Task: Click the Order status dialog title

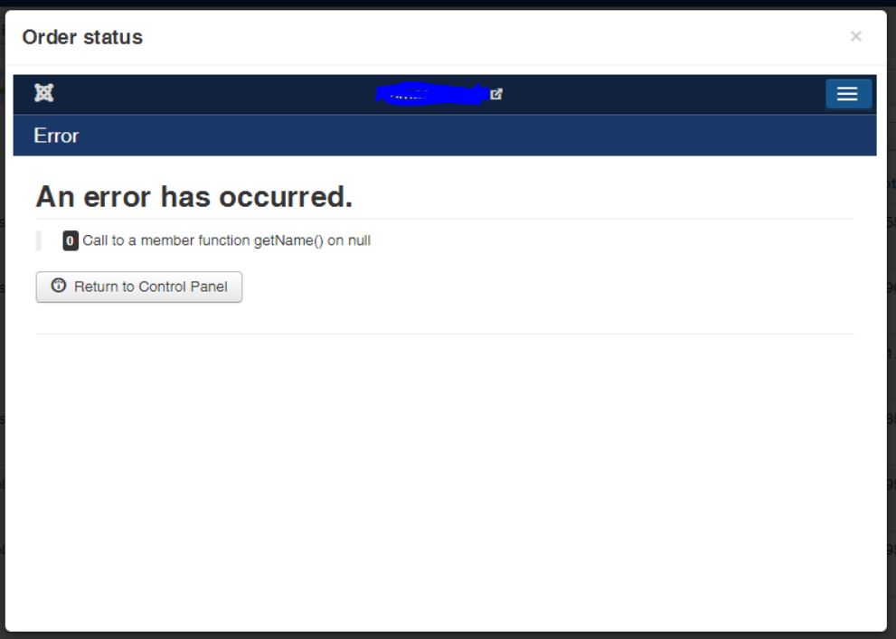Action: 82,37
